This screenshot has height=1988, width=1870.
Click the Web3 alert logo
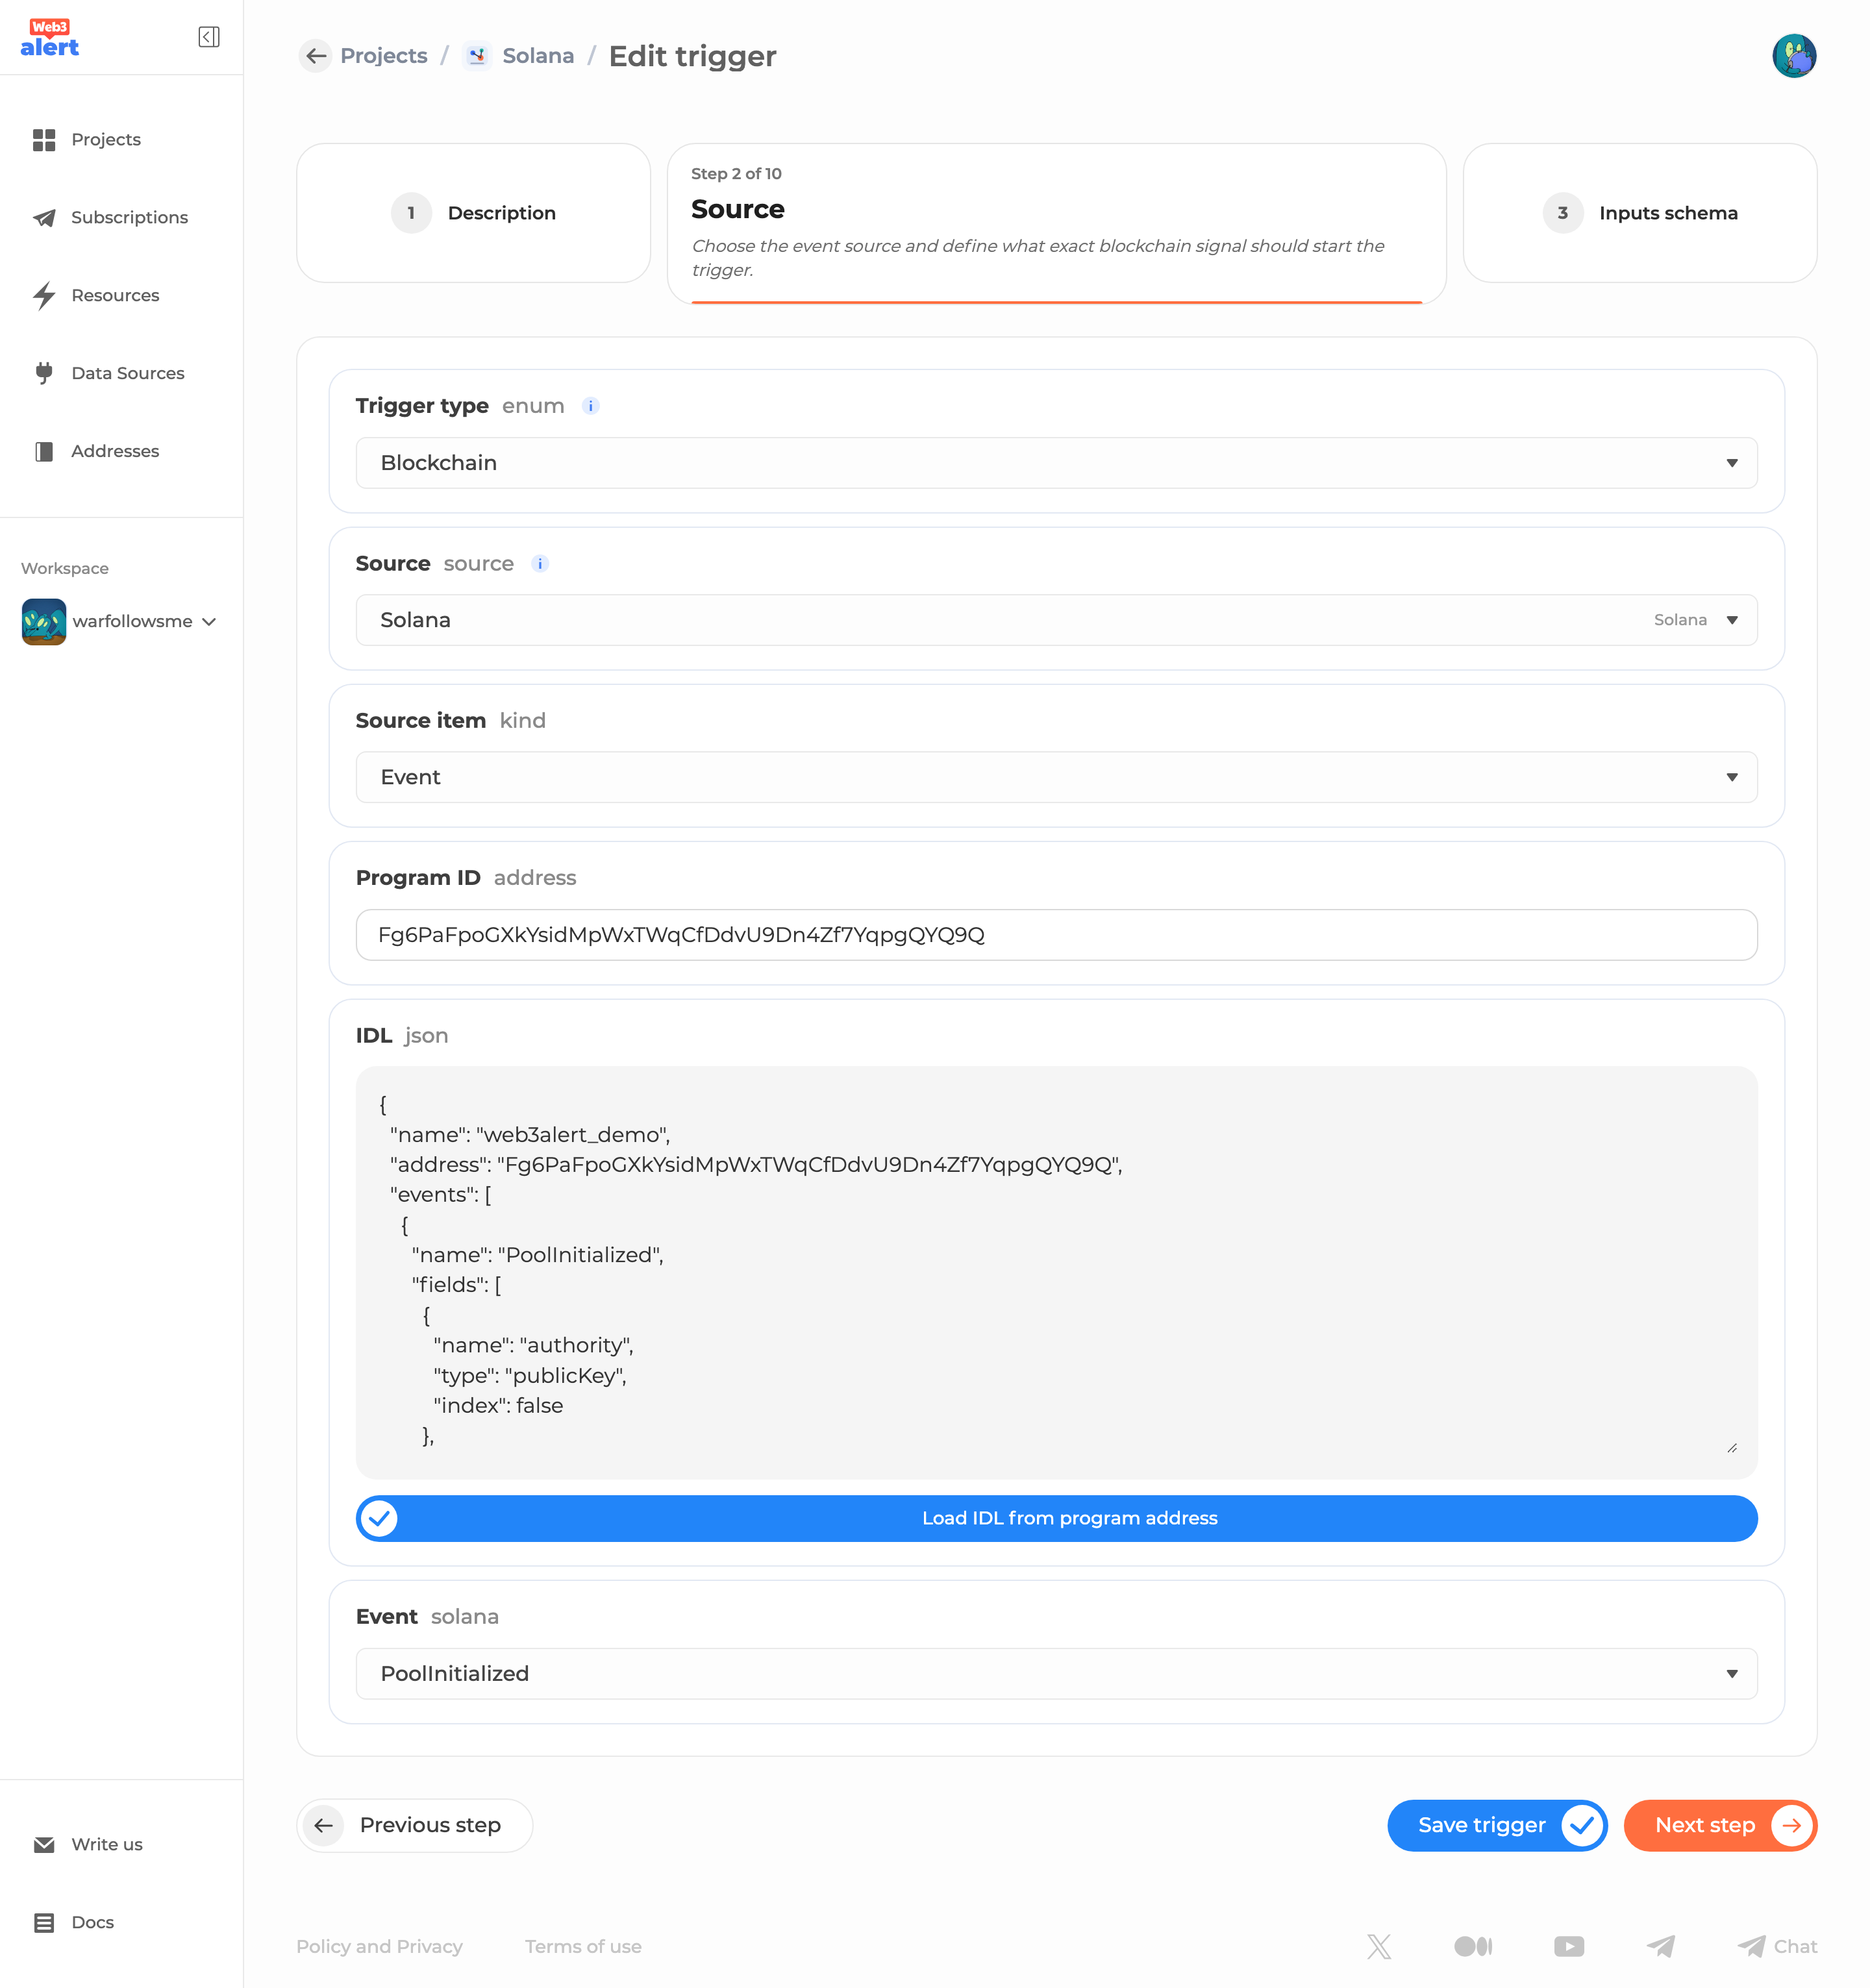coord(50,38)
